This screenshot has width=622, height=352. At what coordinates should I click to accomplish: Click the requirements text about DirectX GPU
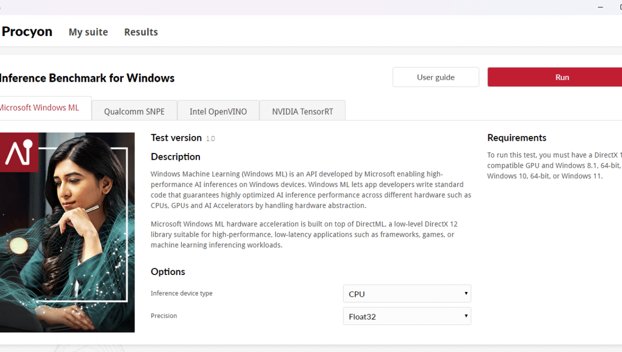click(554, 166)
